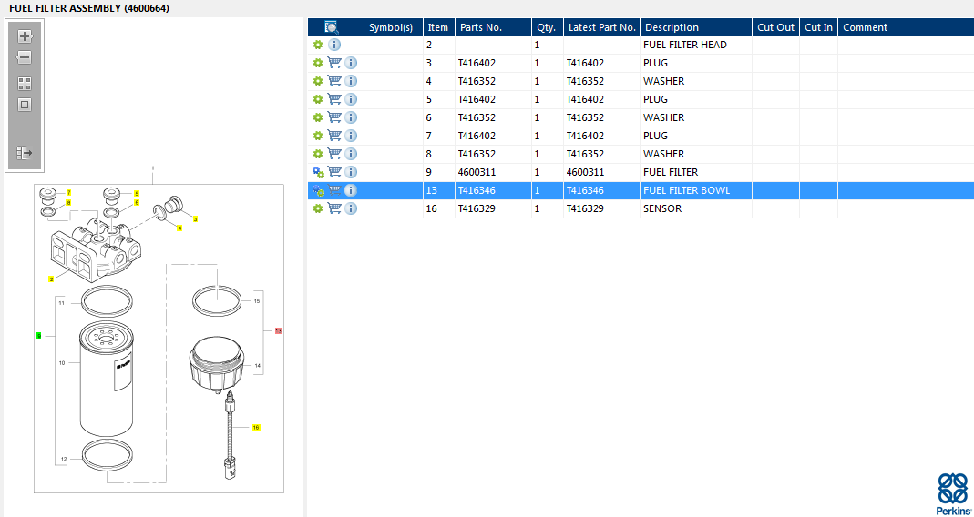Open info for FUEL FILTER HEAD row

pos(334,45)
